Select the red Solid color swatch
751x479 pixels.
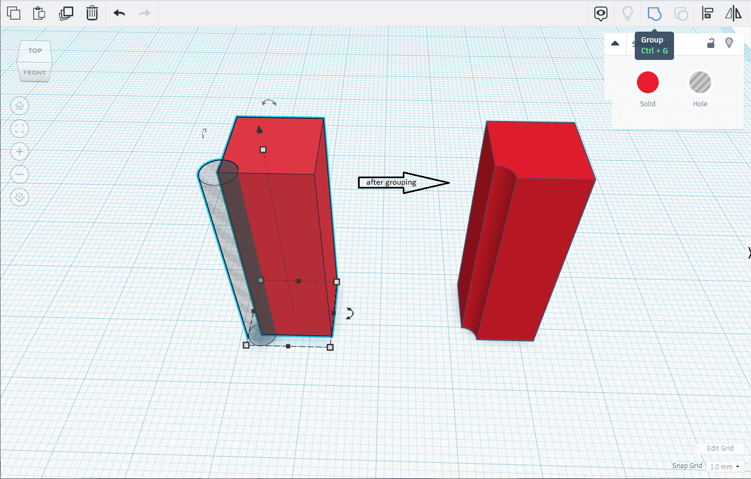coord(648,82)
